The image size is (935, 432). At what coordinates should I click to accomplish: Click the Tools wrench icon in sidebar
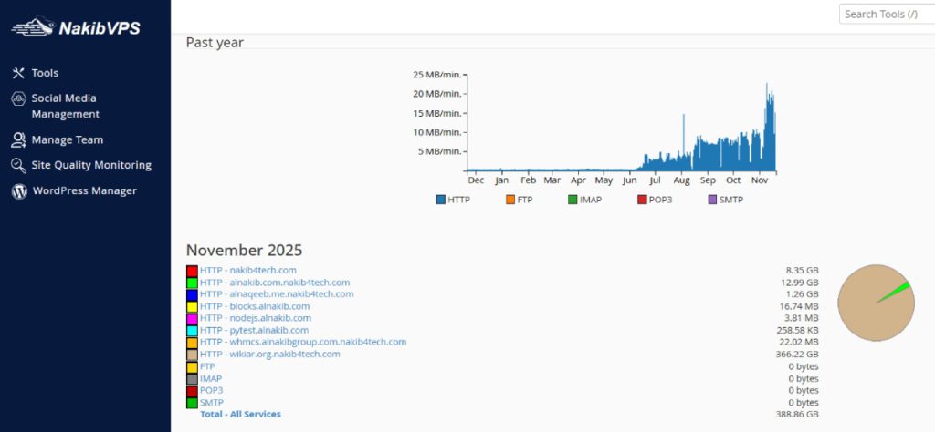click(x=18, y=73)
